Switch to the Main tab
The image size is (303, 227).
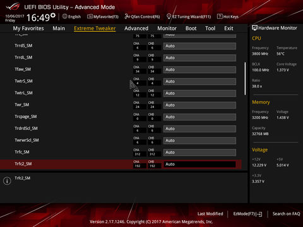tap(59, 28)
